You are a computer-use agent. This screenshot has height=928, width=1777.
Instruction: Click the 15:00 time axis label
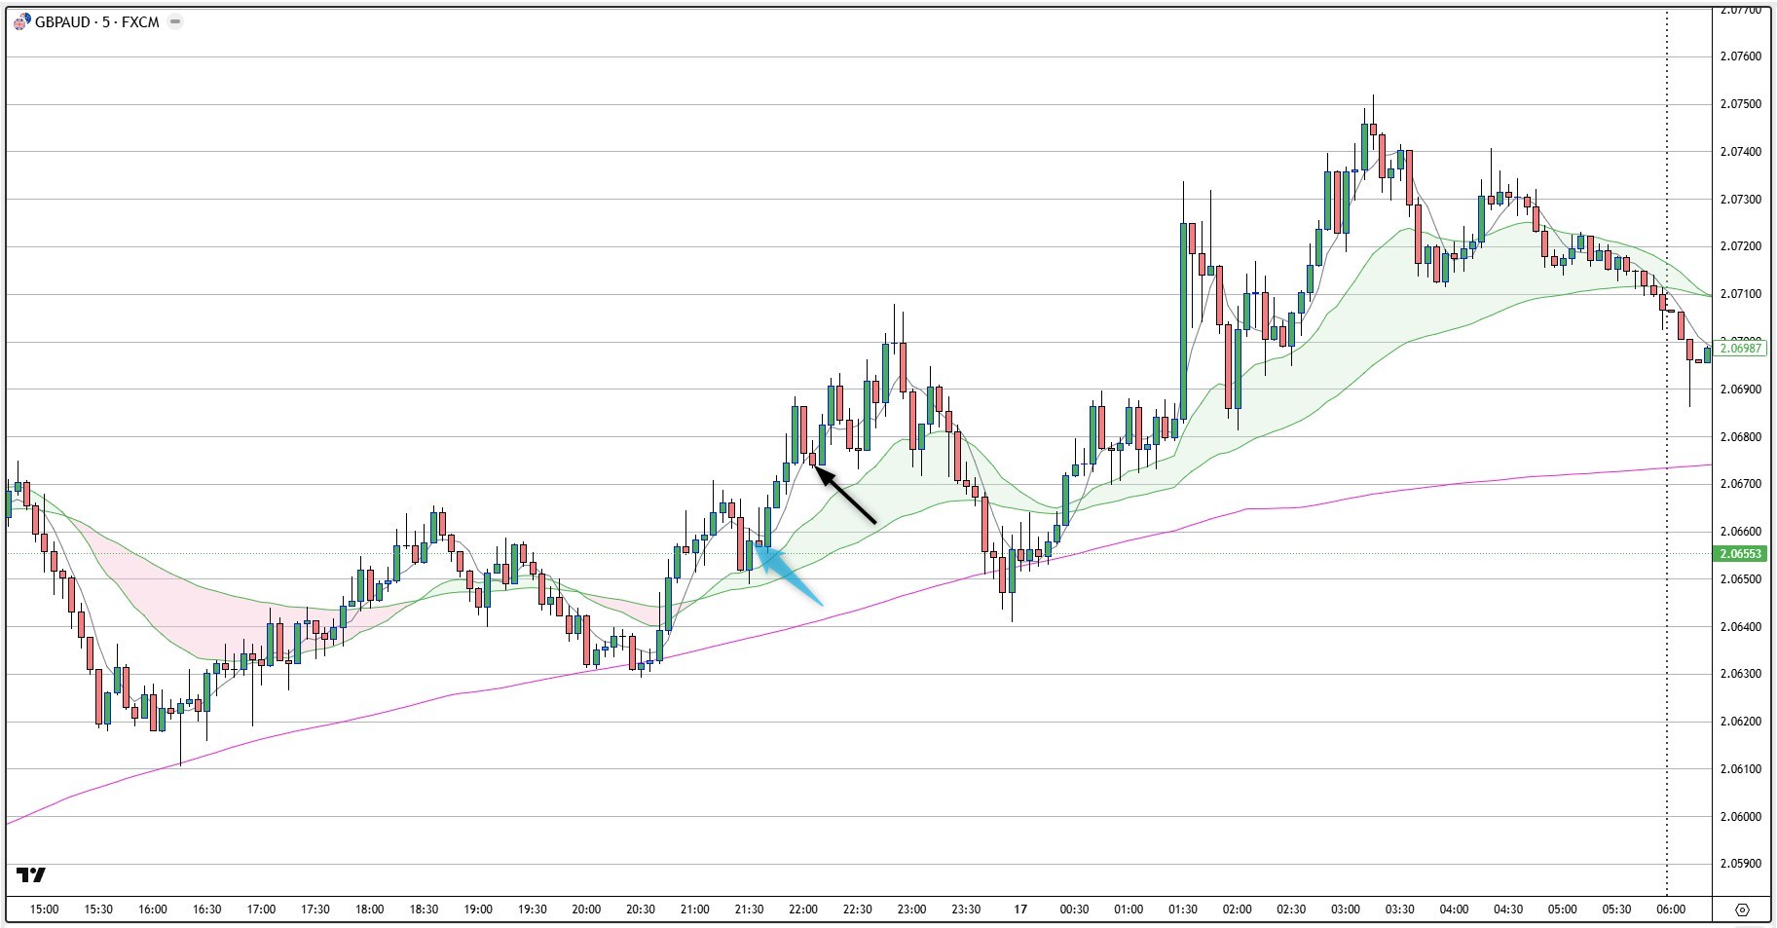coord(44,909)
